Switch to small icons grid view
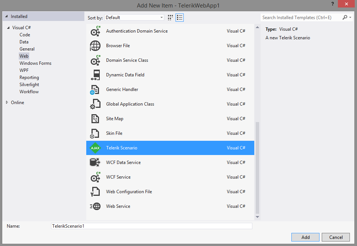357x246 pixels. [170, 18]
